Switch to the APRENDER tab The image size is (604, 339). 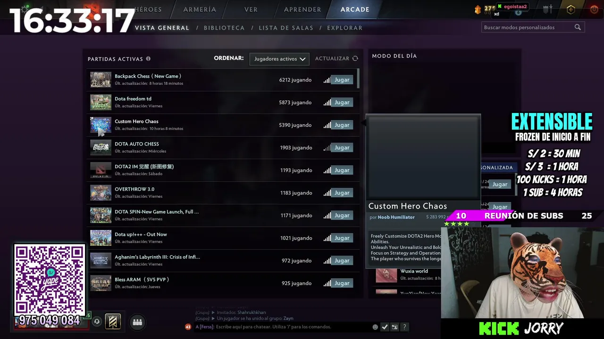coord(302,9)
